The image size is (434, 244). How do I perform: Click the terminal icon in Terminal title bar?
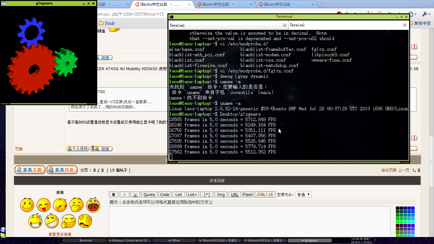click(x=171, y=17)
